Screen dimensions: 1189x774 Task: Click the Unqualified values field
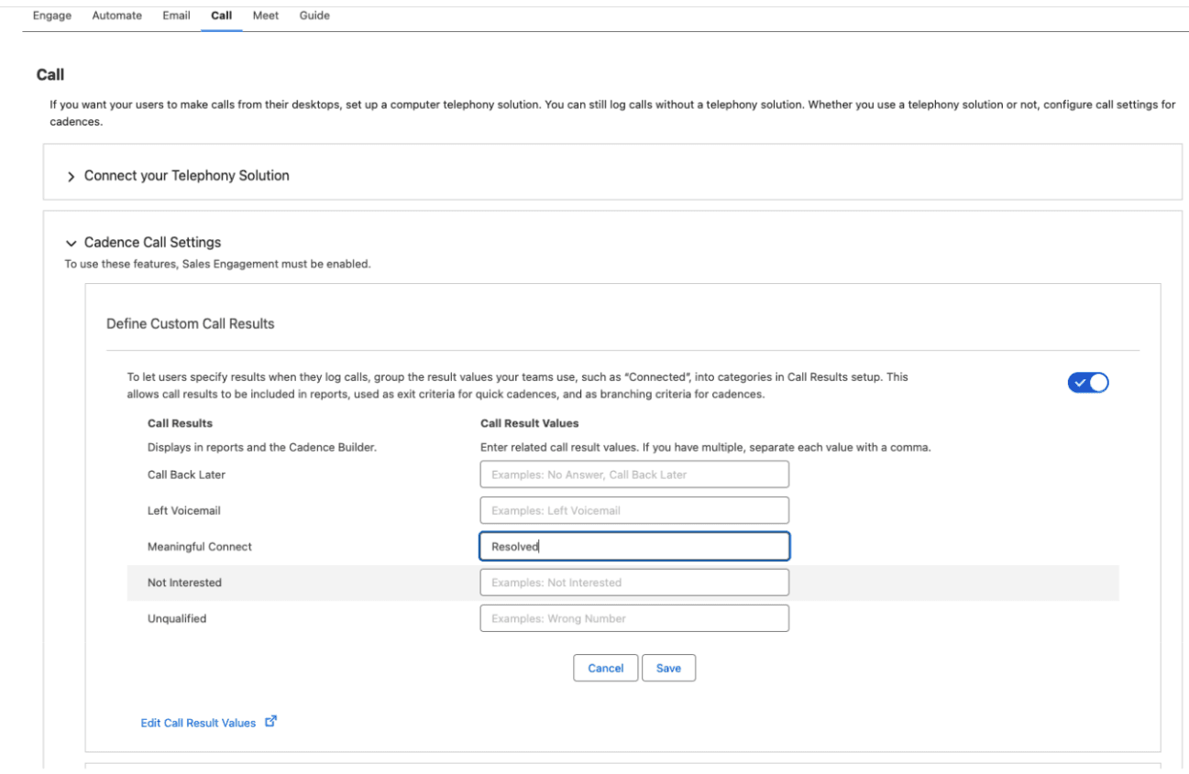pos(633,618)
